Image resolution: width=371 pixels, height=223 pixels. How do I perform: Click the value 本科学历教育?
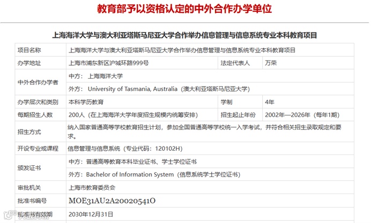[x=86, y=102]
